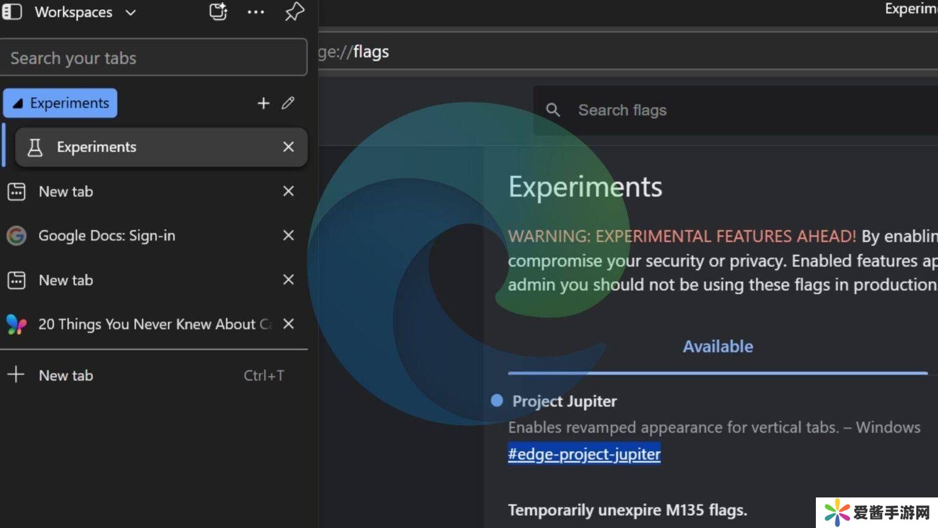
Task: Click the new tab group icon
Action: (218, 12)
